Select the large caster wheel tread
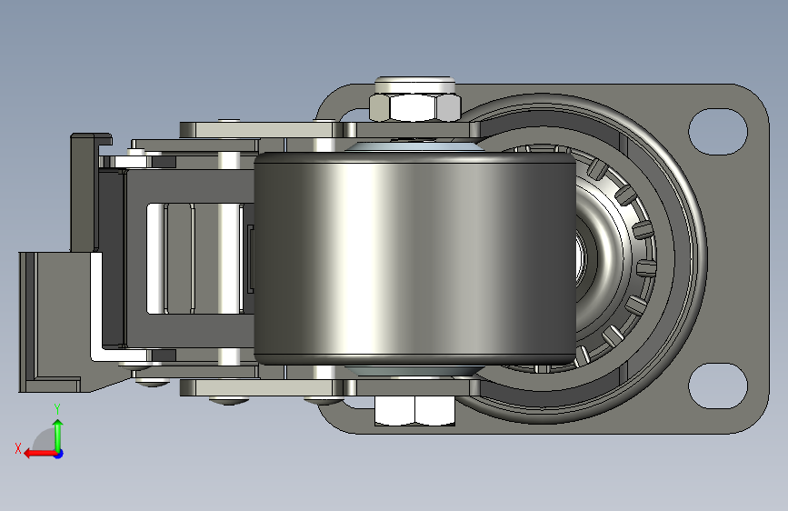This screenshot has height=511, width=788. tap(415, 258)
